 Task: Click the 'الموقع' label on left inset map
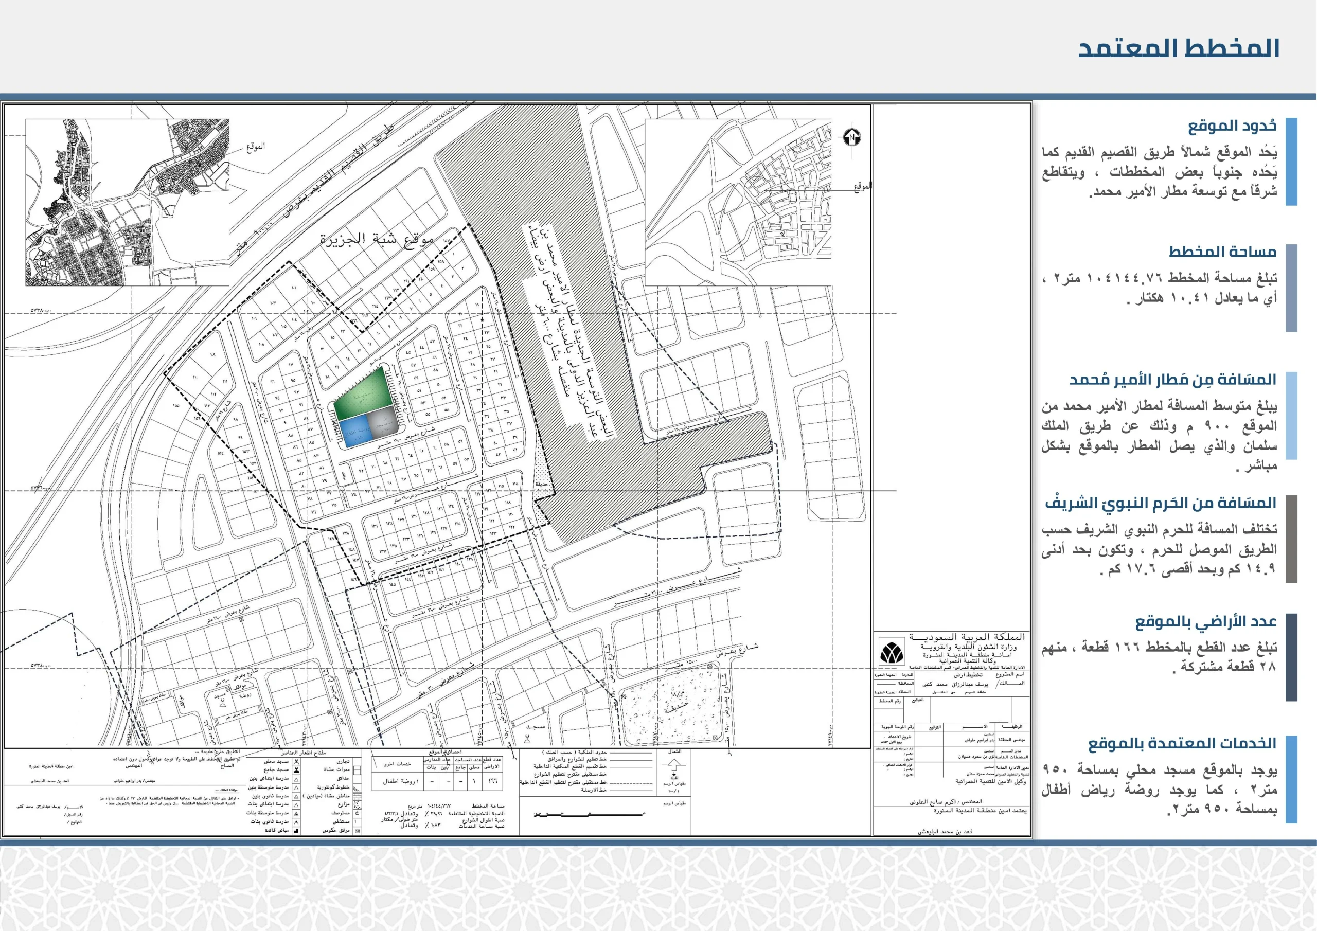[x=256, y=147]
